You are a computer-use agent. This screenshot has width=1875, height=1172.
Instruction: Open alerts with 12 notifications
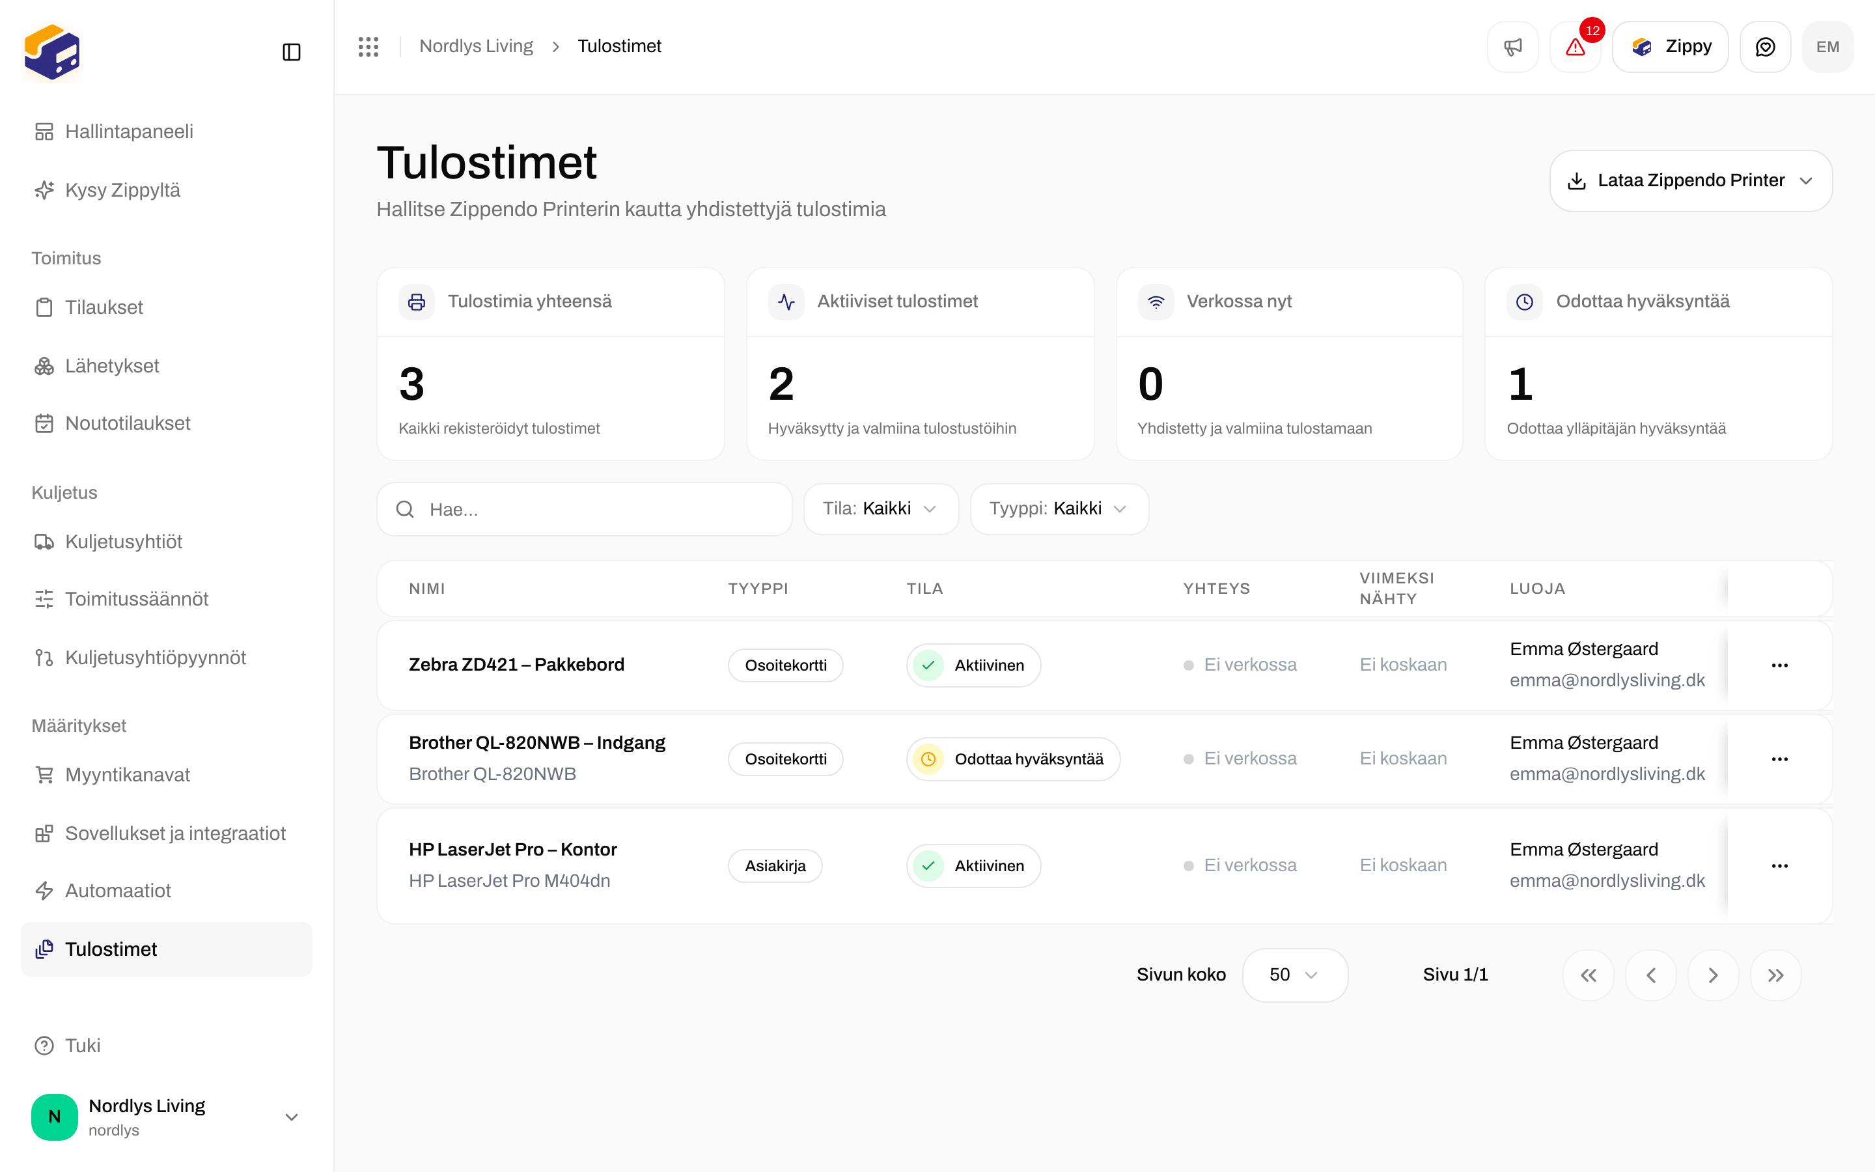click(1575, 46)
